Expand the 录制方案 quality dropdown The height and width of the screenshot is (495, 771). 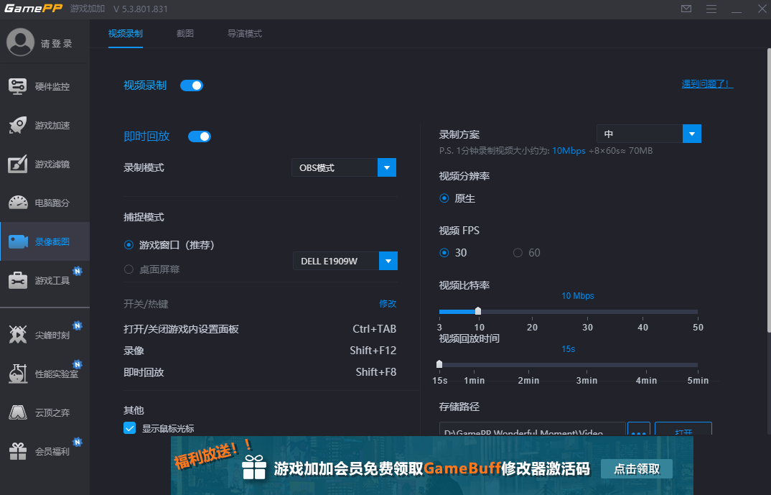(692, 134)
